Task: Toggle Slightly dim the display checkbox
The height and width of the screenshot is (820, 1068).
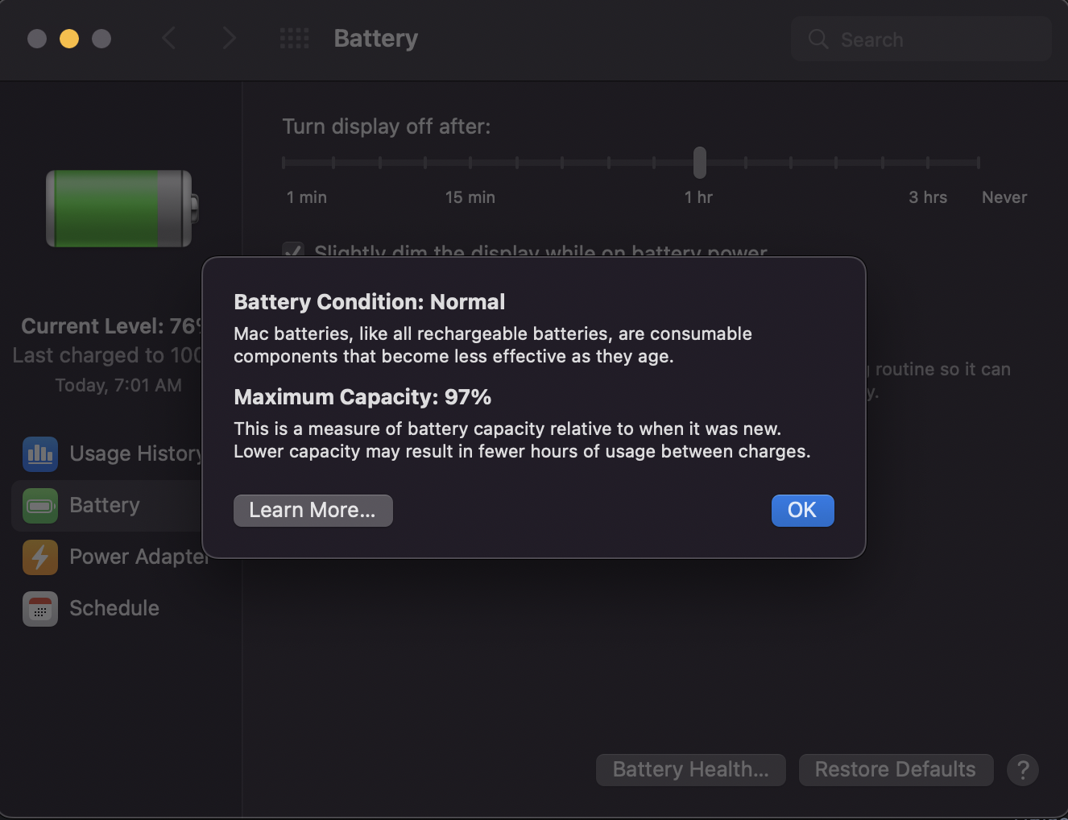Action: coord(293,250)
